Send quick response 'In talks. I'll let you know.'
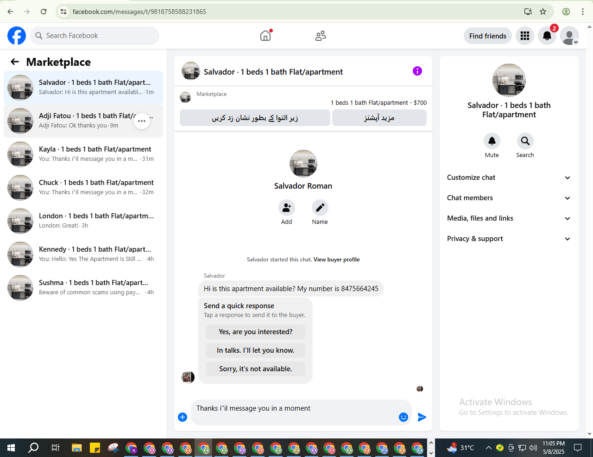Screen dimensions: 593x457 (x=256, y=350)
